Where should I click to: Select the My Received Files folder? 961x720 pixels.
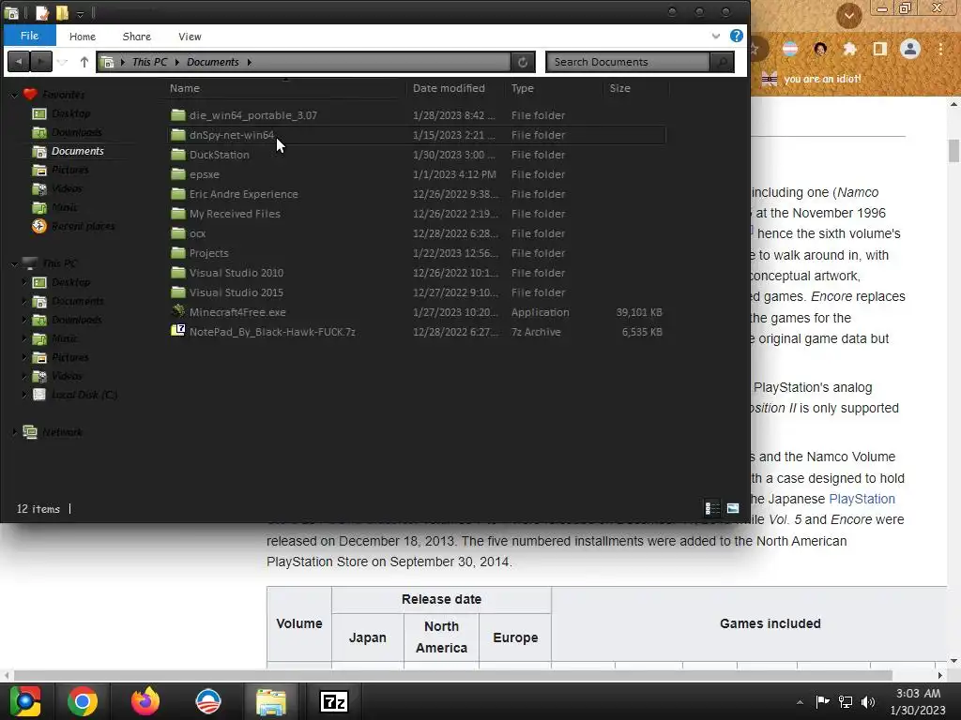click(x=417, y=214)
